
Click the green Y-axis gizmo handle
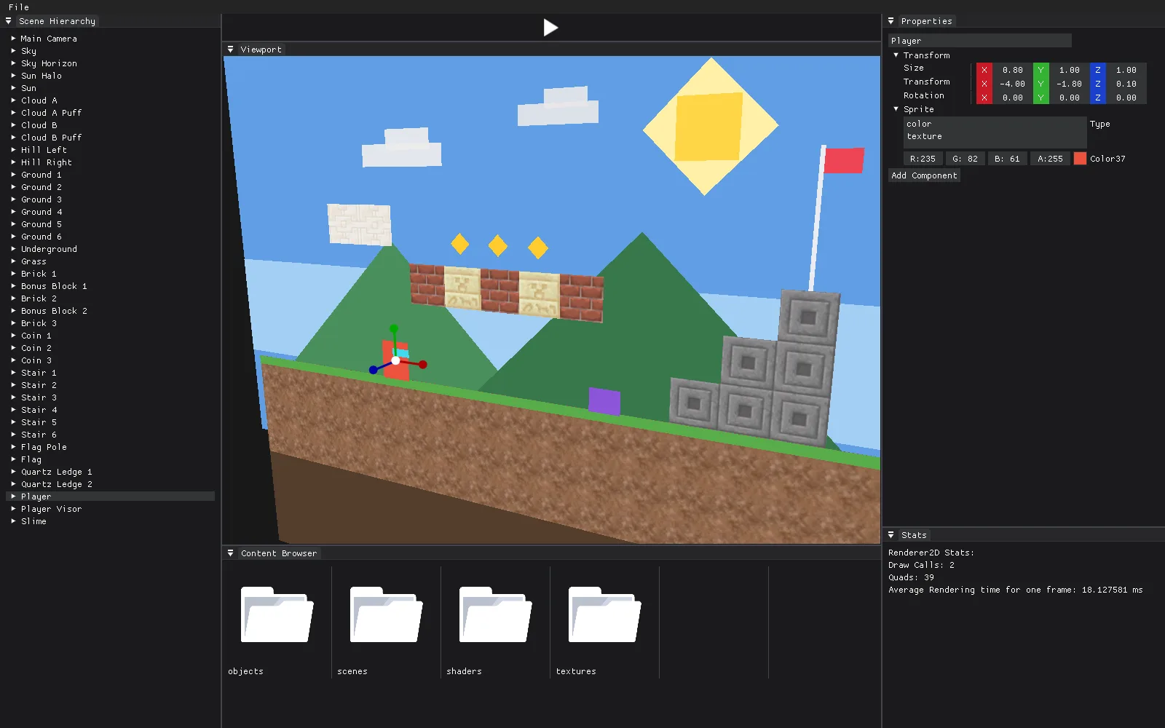tap(394, 329)
